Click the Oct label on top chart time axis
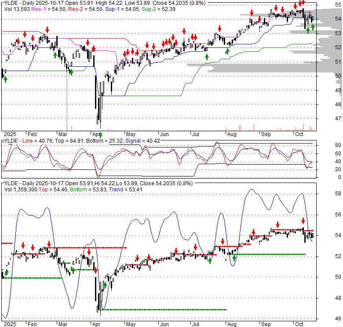 point(299,134)
